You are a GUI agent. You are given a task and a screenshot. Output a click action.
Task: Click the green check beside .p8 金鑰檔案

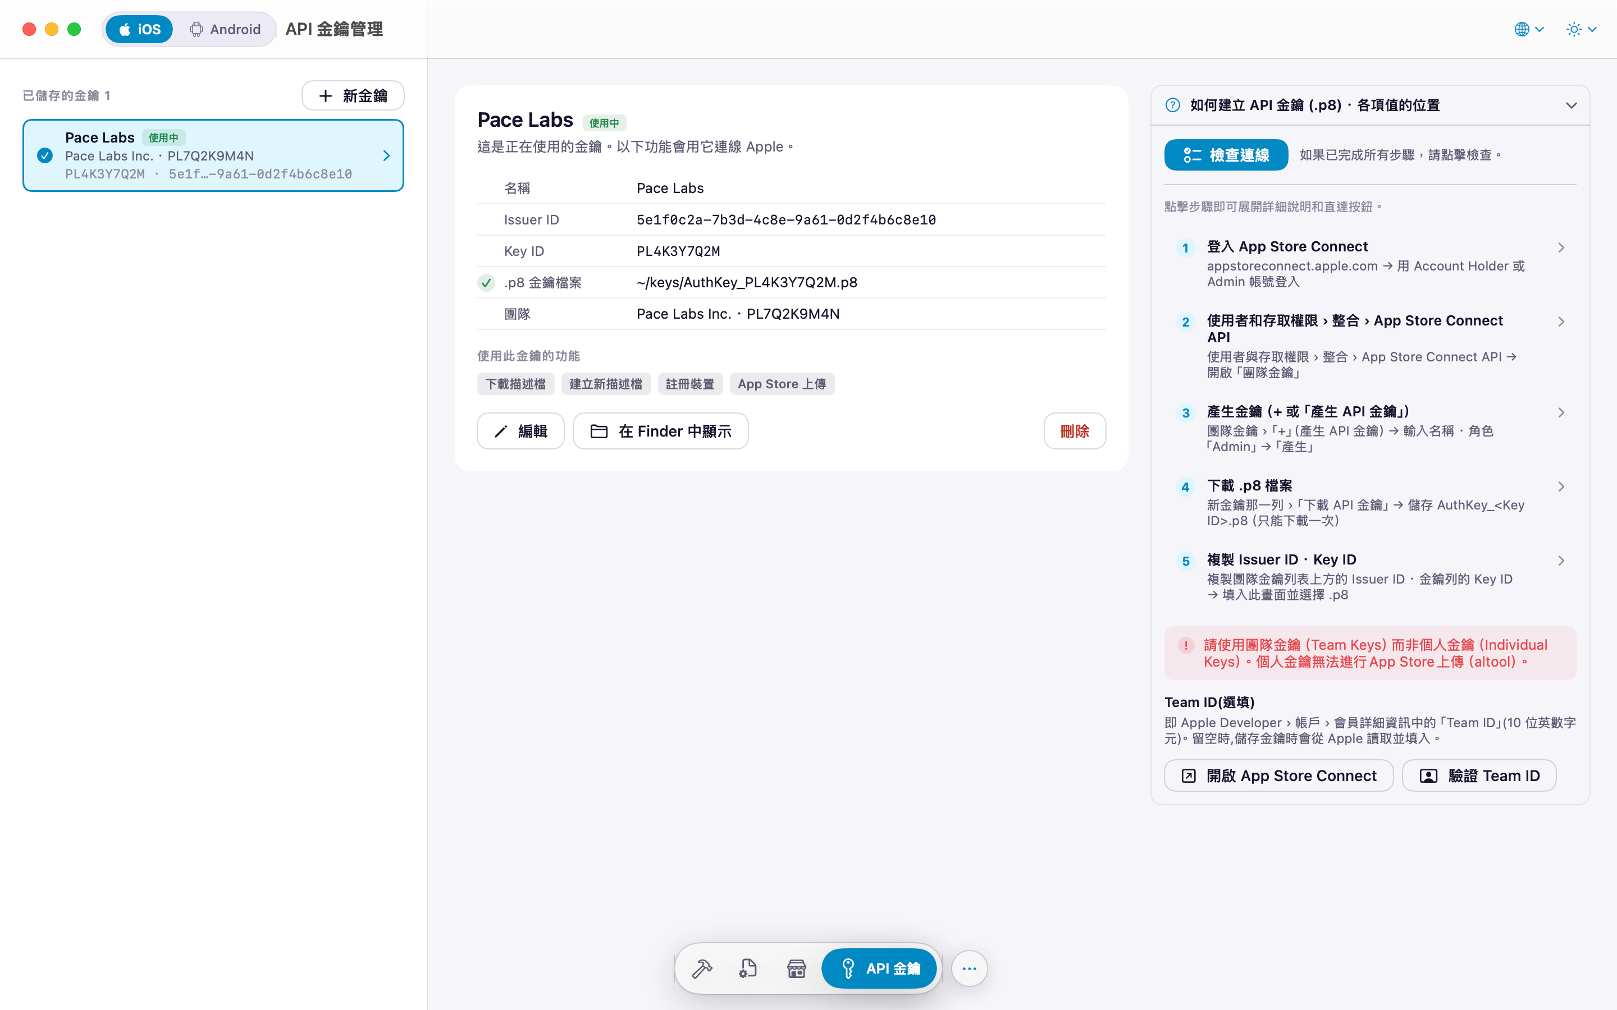click(486, 283)
